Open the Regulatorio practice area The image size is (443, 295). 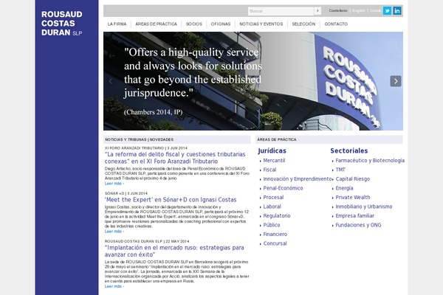click(x=277, y=215)
